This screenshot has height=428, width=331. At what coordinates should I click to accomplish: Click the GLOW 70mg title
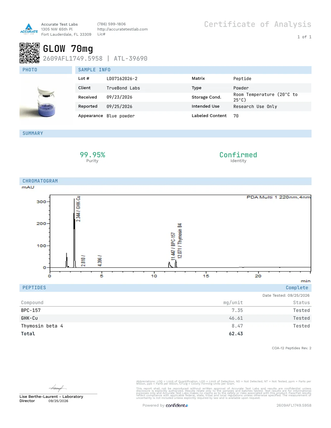[x=68, y=49]
